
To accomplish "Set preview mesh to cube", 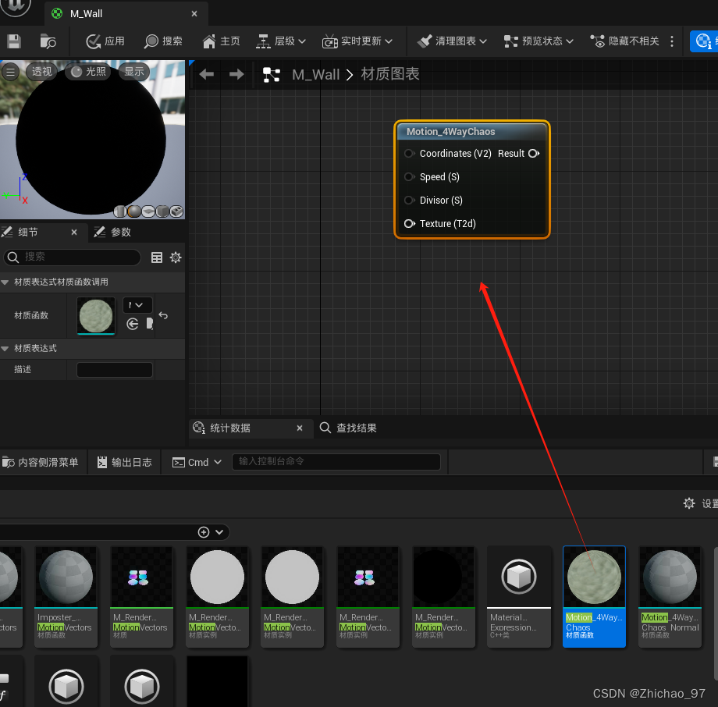I will coord(162,211).
